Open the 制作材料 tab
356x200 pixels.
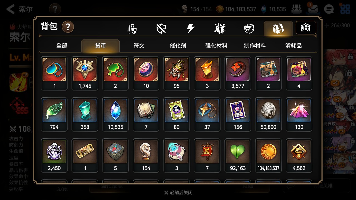255,46
